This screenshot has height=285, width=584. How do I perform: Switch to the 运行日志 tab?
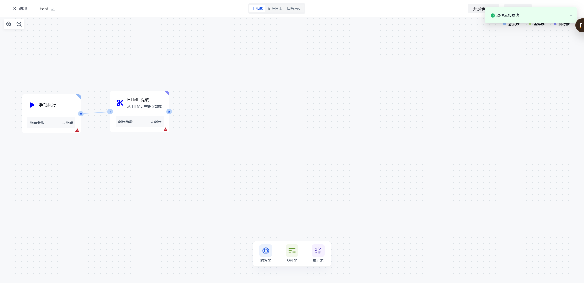pos(275,9)
